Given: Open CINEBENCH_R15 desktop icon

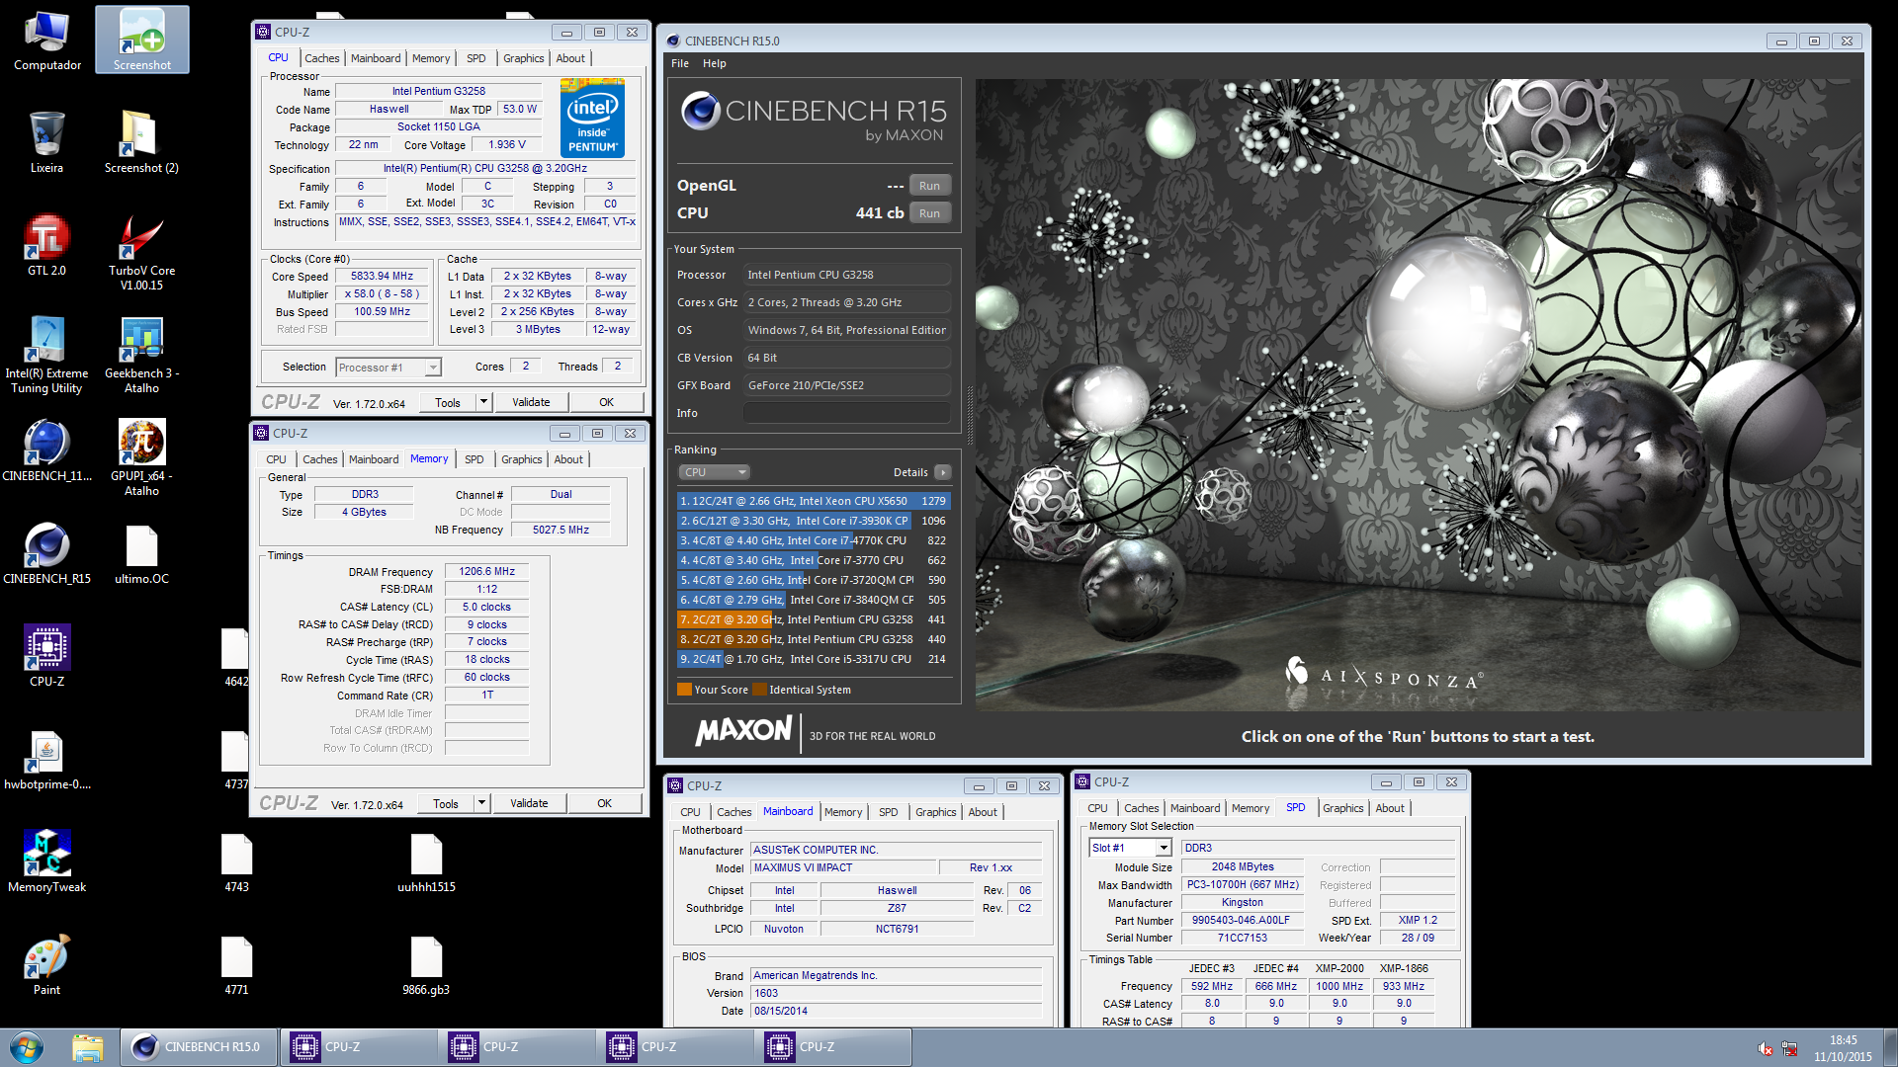Looking at the screenshot, I should coord(46,552).
